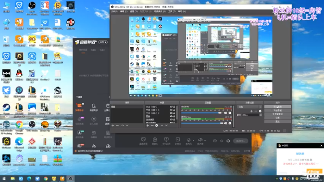
Task: Remove the selected source with the minus icon
Action: click(x=152, y=125)
